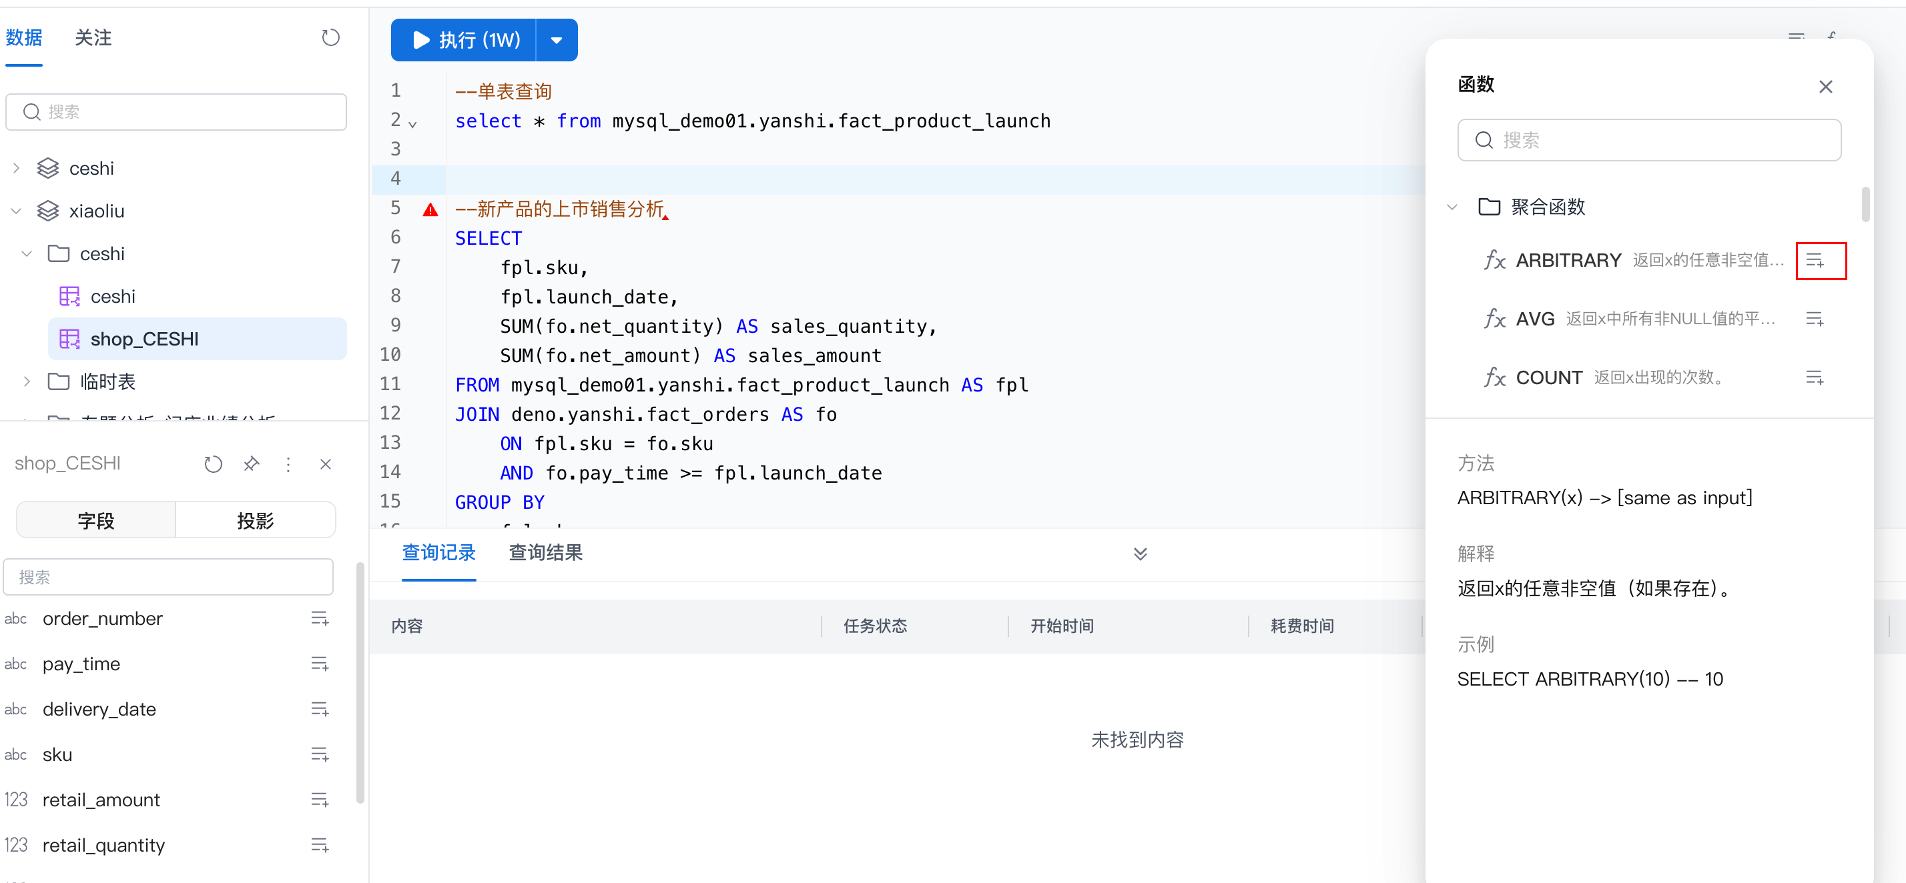
Task: Insert COUNT function into editor
Action: (1815, 378)
